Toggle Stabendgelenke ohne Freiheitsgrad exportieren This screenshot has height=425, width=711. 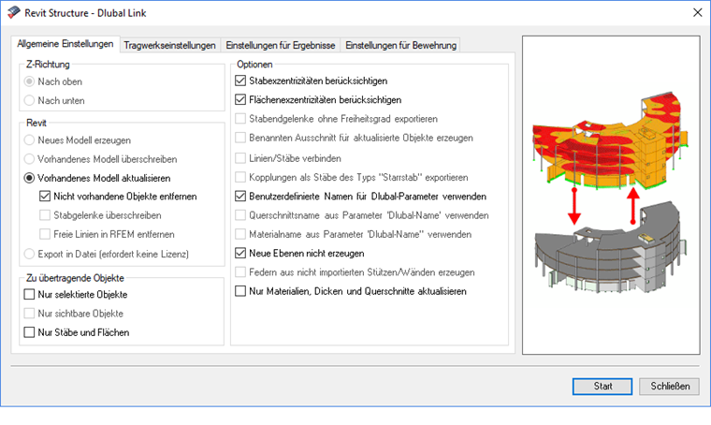click(x=240, y=119)
